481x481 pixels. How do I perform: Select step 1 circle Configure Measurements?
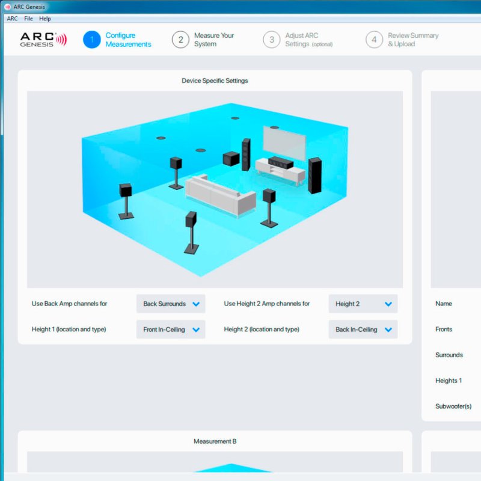coord(92,40)
